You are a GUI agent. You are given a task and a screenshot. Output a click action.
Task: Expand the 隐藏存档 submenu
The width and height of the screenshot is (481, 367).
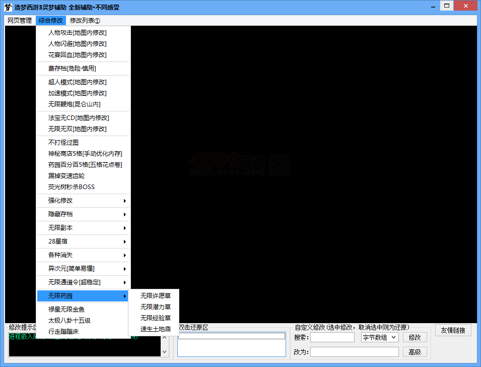click(84, 214)
